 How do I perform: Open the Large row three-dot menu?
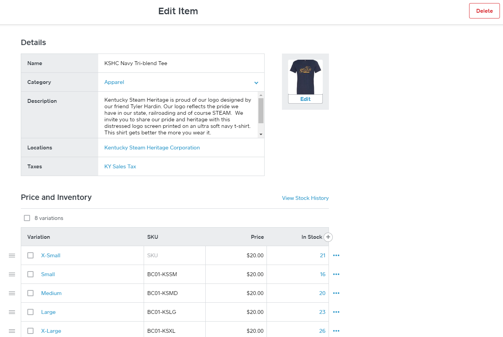pyautogui.click(x=336, y=312)
